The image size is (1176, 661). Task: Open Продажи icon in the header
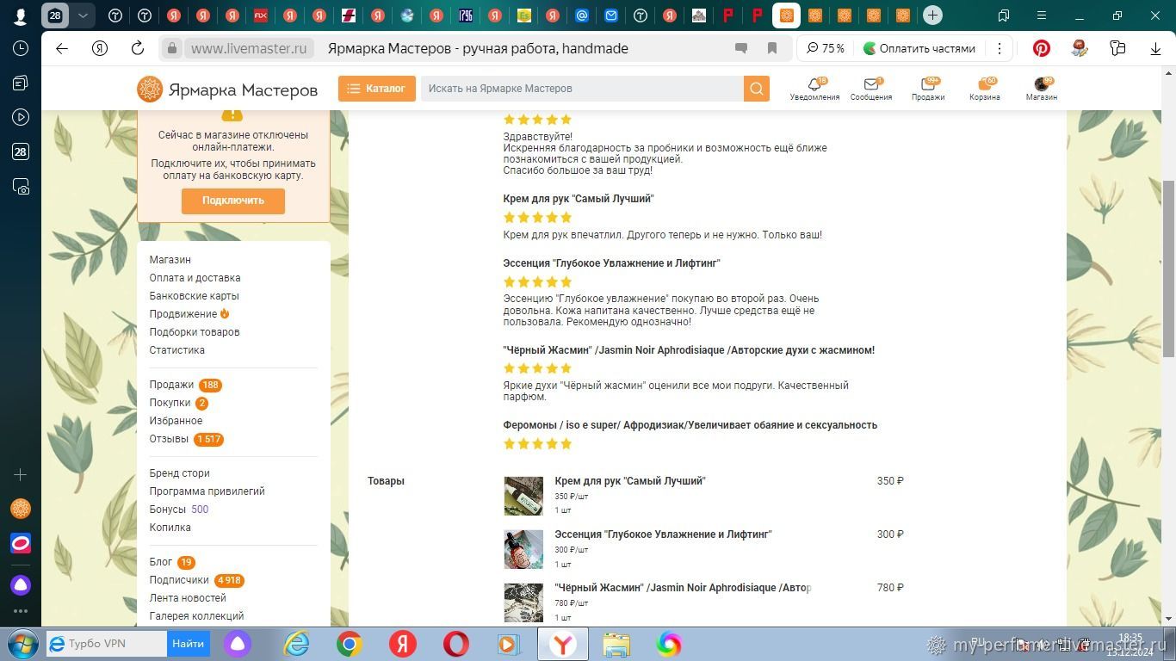(928, 89)
